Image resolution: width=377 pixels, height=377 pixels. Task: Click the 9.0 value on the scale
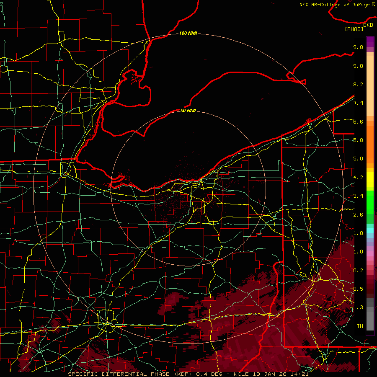(x=358, y=66)
